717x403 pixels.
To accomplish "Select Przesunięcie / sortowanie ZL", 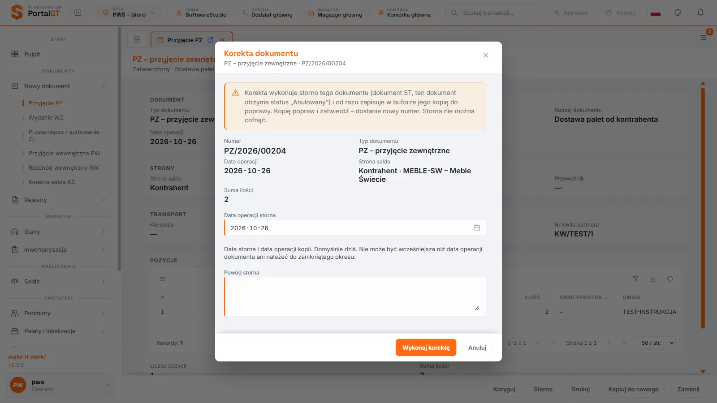I will click(x=64, y=135).
